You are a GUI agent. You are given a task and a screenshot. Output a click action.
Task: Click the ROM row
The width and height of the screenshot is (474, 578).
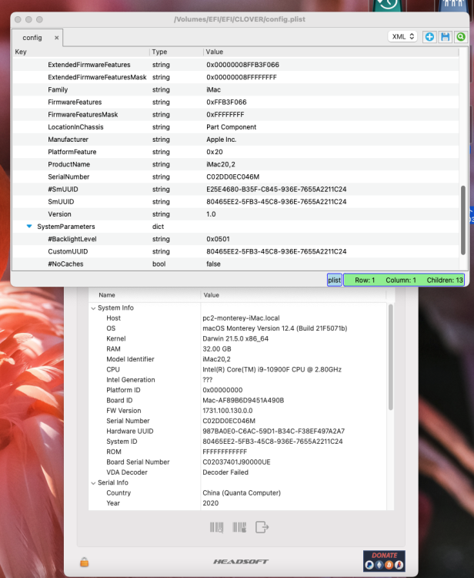(x=238, y=452)
